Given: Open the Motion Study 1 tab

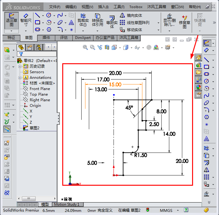Looking at the screenshot, I should [x=67, y=204].
